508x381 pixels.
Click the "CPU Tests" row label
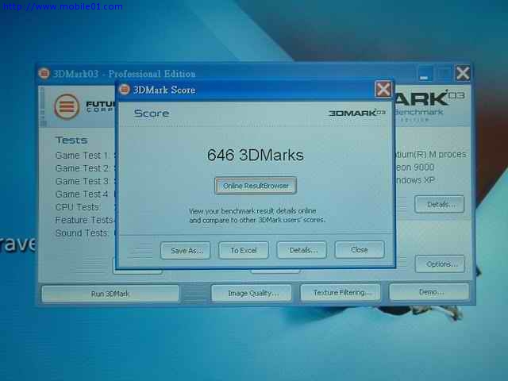click(x=78, y=207)
